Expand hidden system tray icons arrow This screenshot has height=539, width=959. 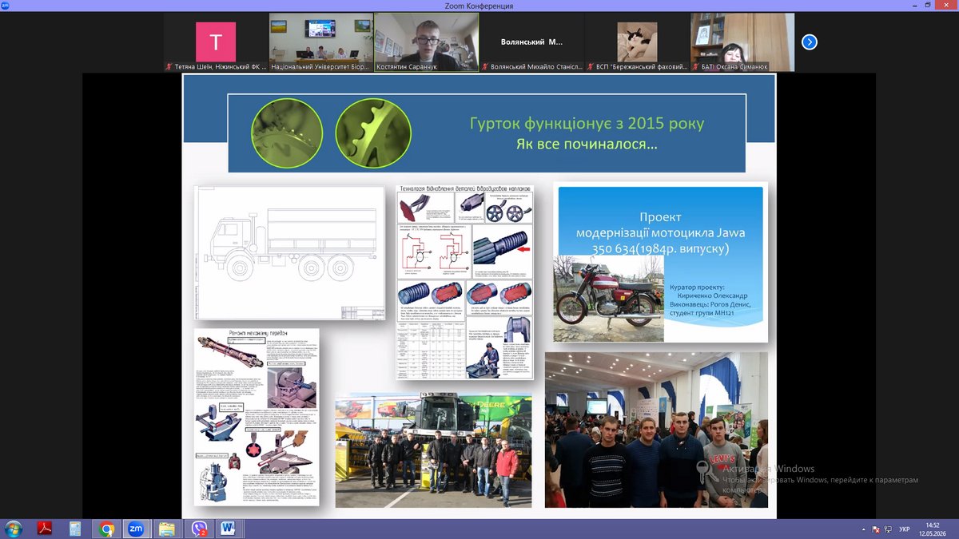pos(864,529)
